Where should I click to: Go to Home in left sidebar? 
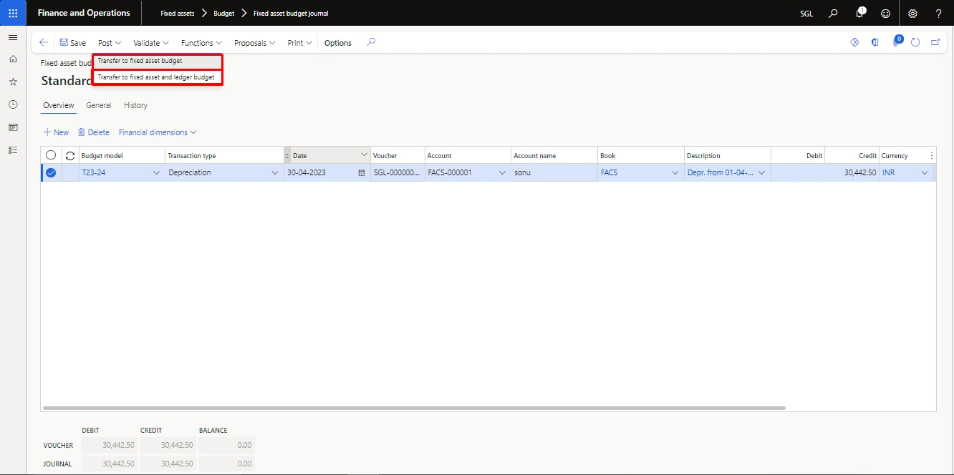13,59
